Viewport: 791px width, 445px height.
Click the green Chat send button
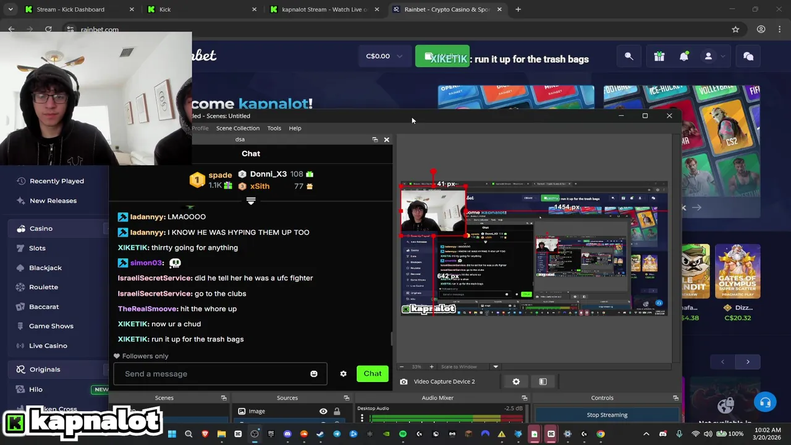(373, 373)
